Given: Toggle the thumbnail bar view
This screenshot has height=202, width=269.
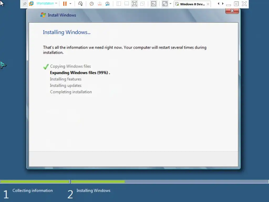Looking at the screenshot, I should [x=127, y=4].
